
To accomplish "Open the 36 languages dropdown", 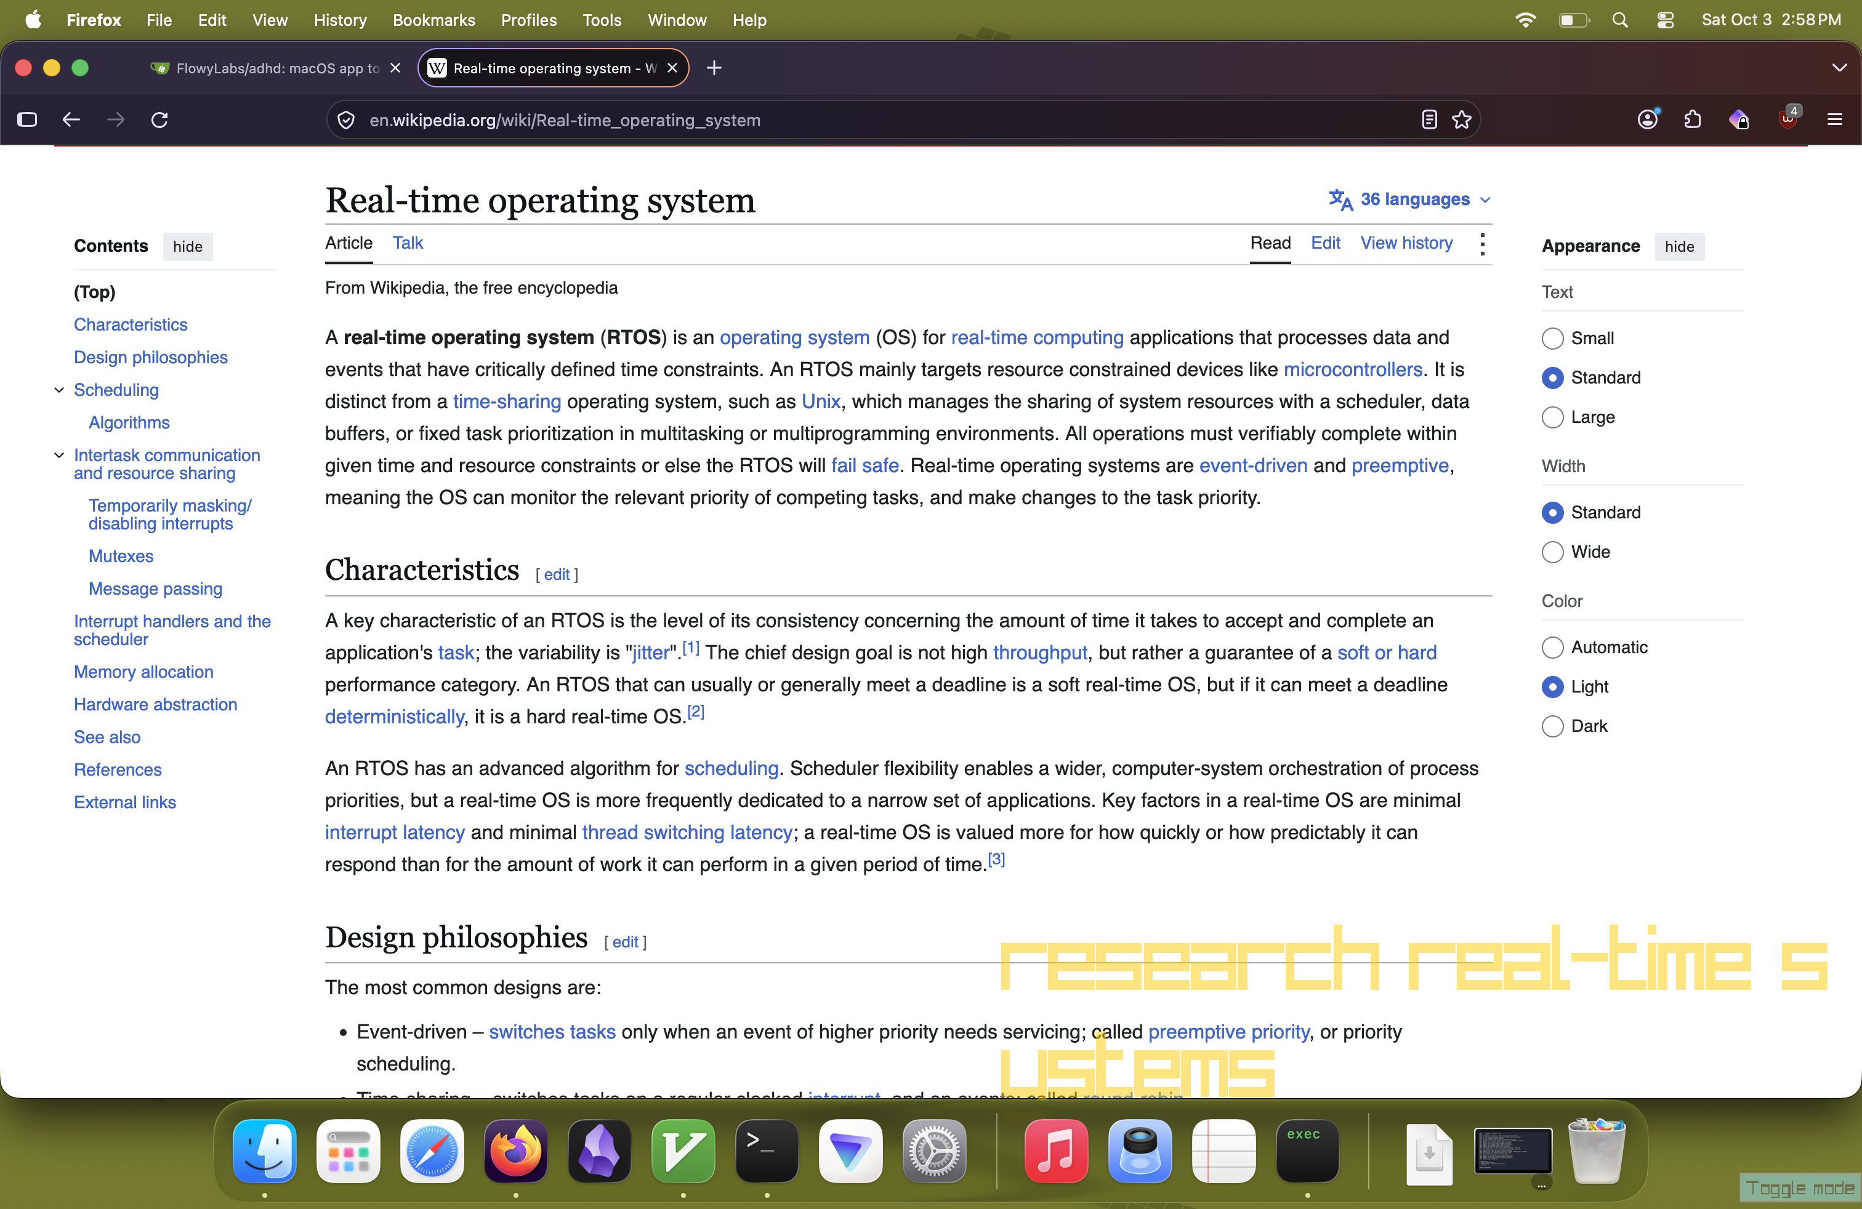I will pyautogui.click(x=1410, y=199).
